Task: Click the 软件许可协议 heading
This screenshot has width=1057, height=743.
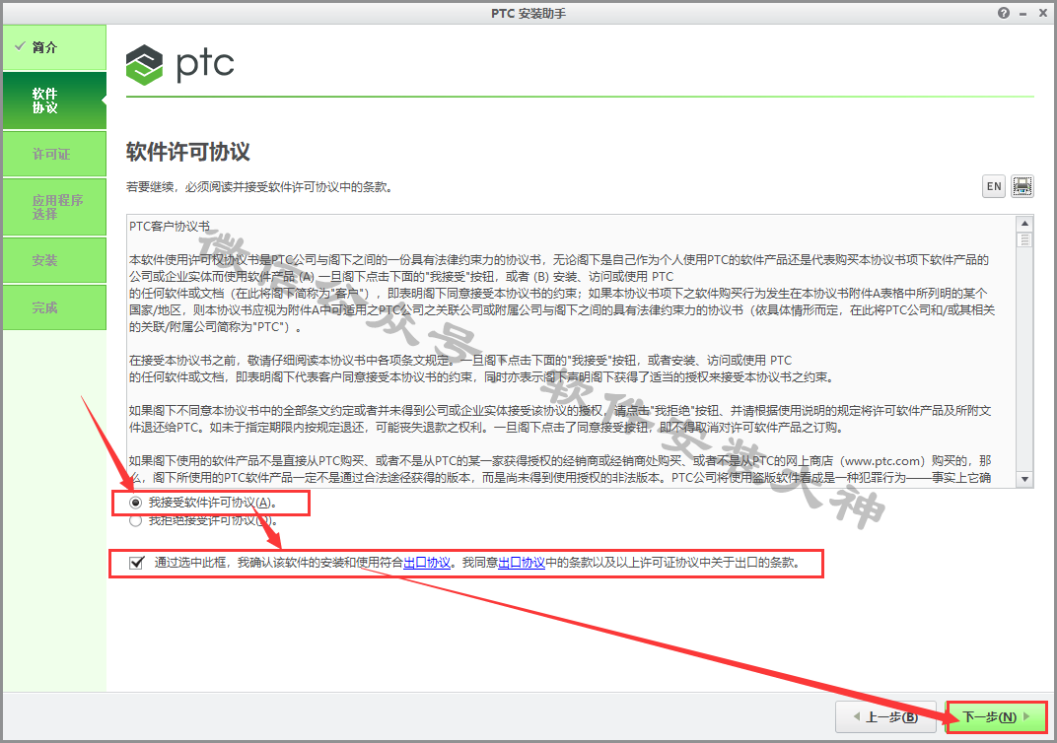Action: coord(188,152)
